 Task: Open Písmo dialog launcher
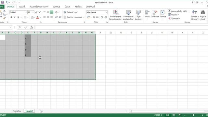tap(41, 22)
